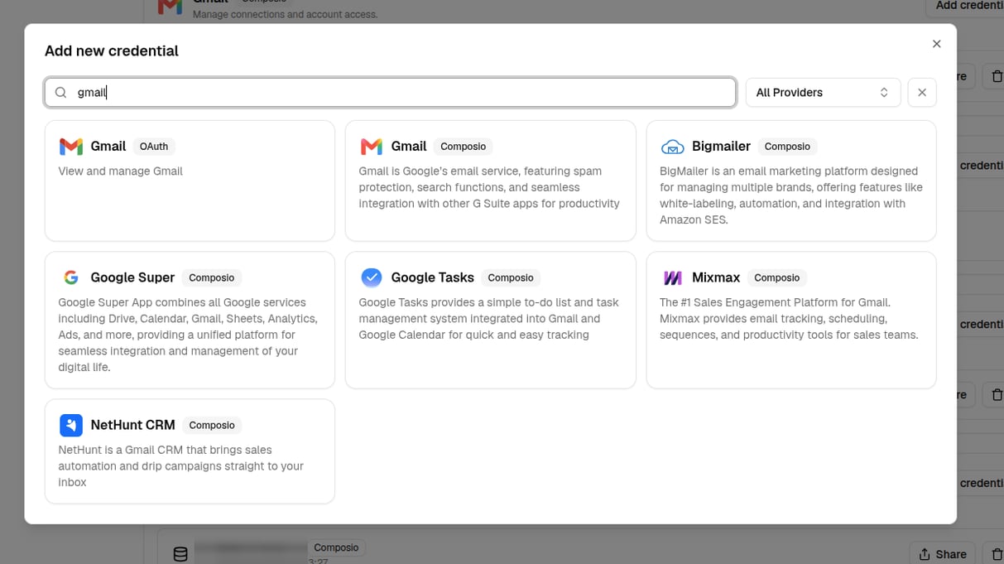Click the Composio badge next to Mixmax
This screenshot has width=1004, height=564.
tap(777, 277)
